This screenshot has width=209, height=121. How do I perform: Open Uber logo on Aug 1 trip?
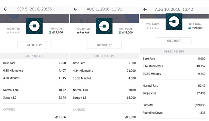click(104, 26)
